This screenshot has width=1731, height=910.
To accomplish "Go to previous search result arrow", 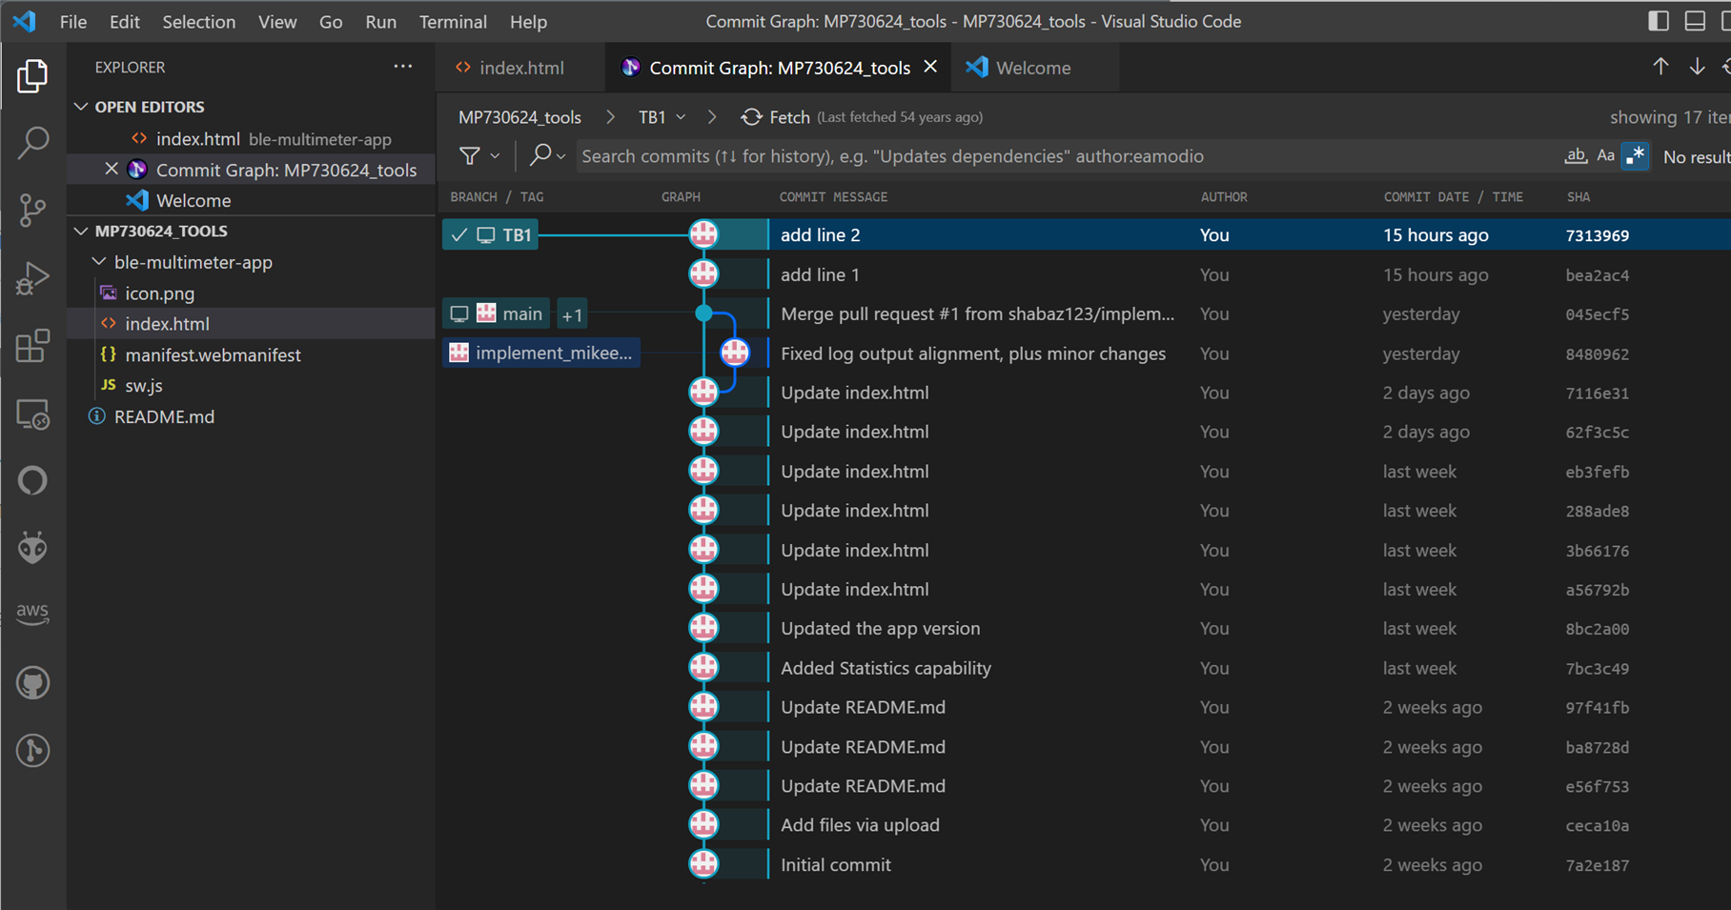I will [x=1660, y=67].
